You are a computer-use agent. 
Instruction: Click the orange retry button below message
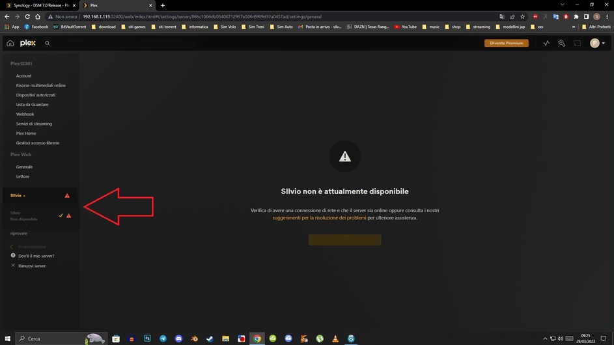click(x=344, y=240)
